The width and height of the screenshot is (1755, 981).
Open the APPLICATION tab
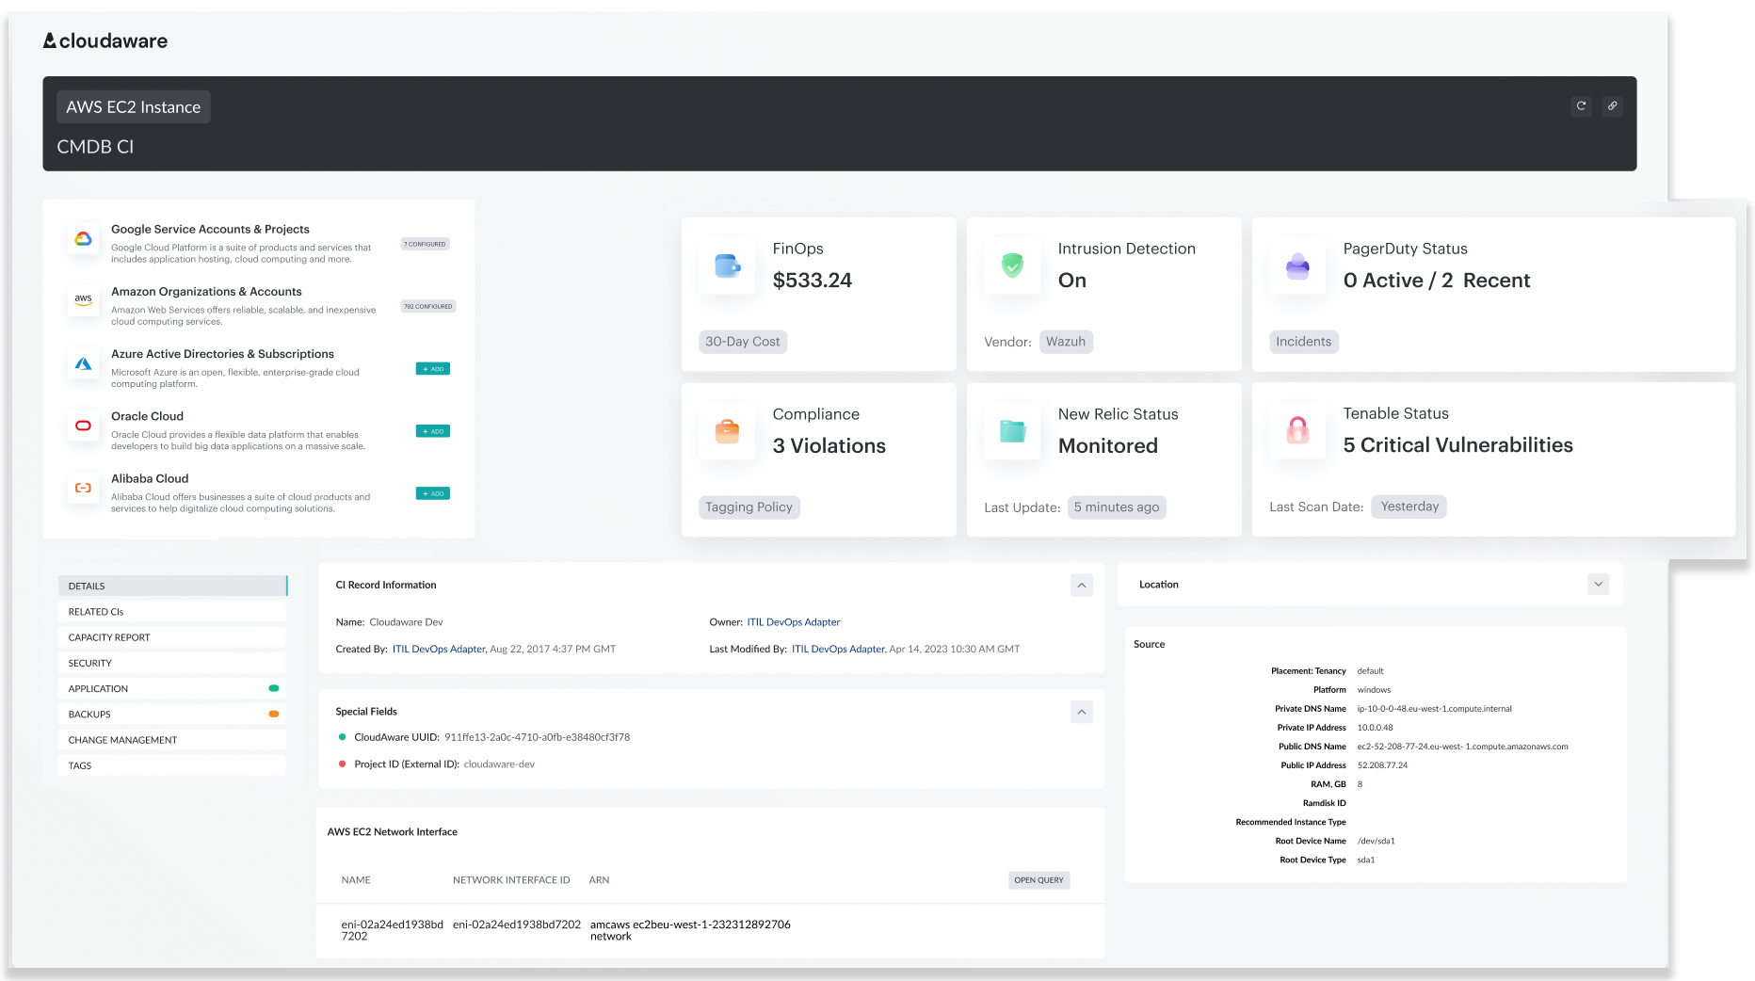(172, 688)
